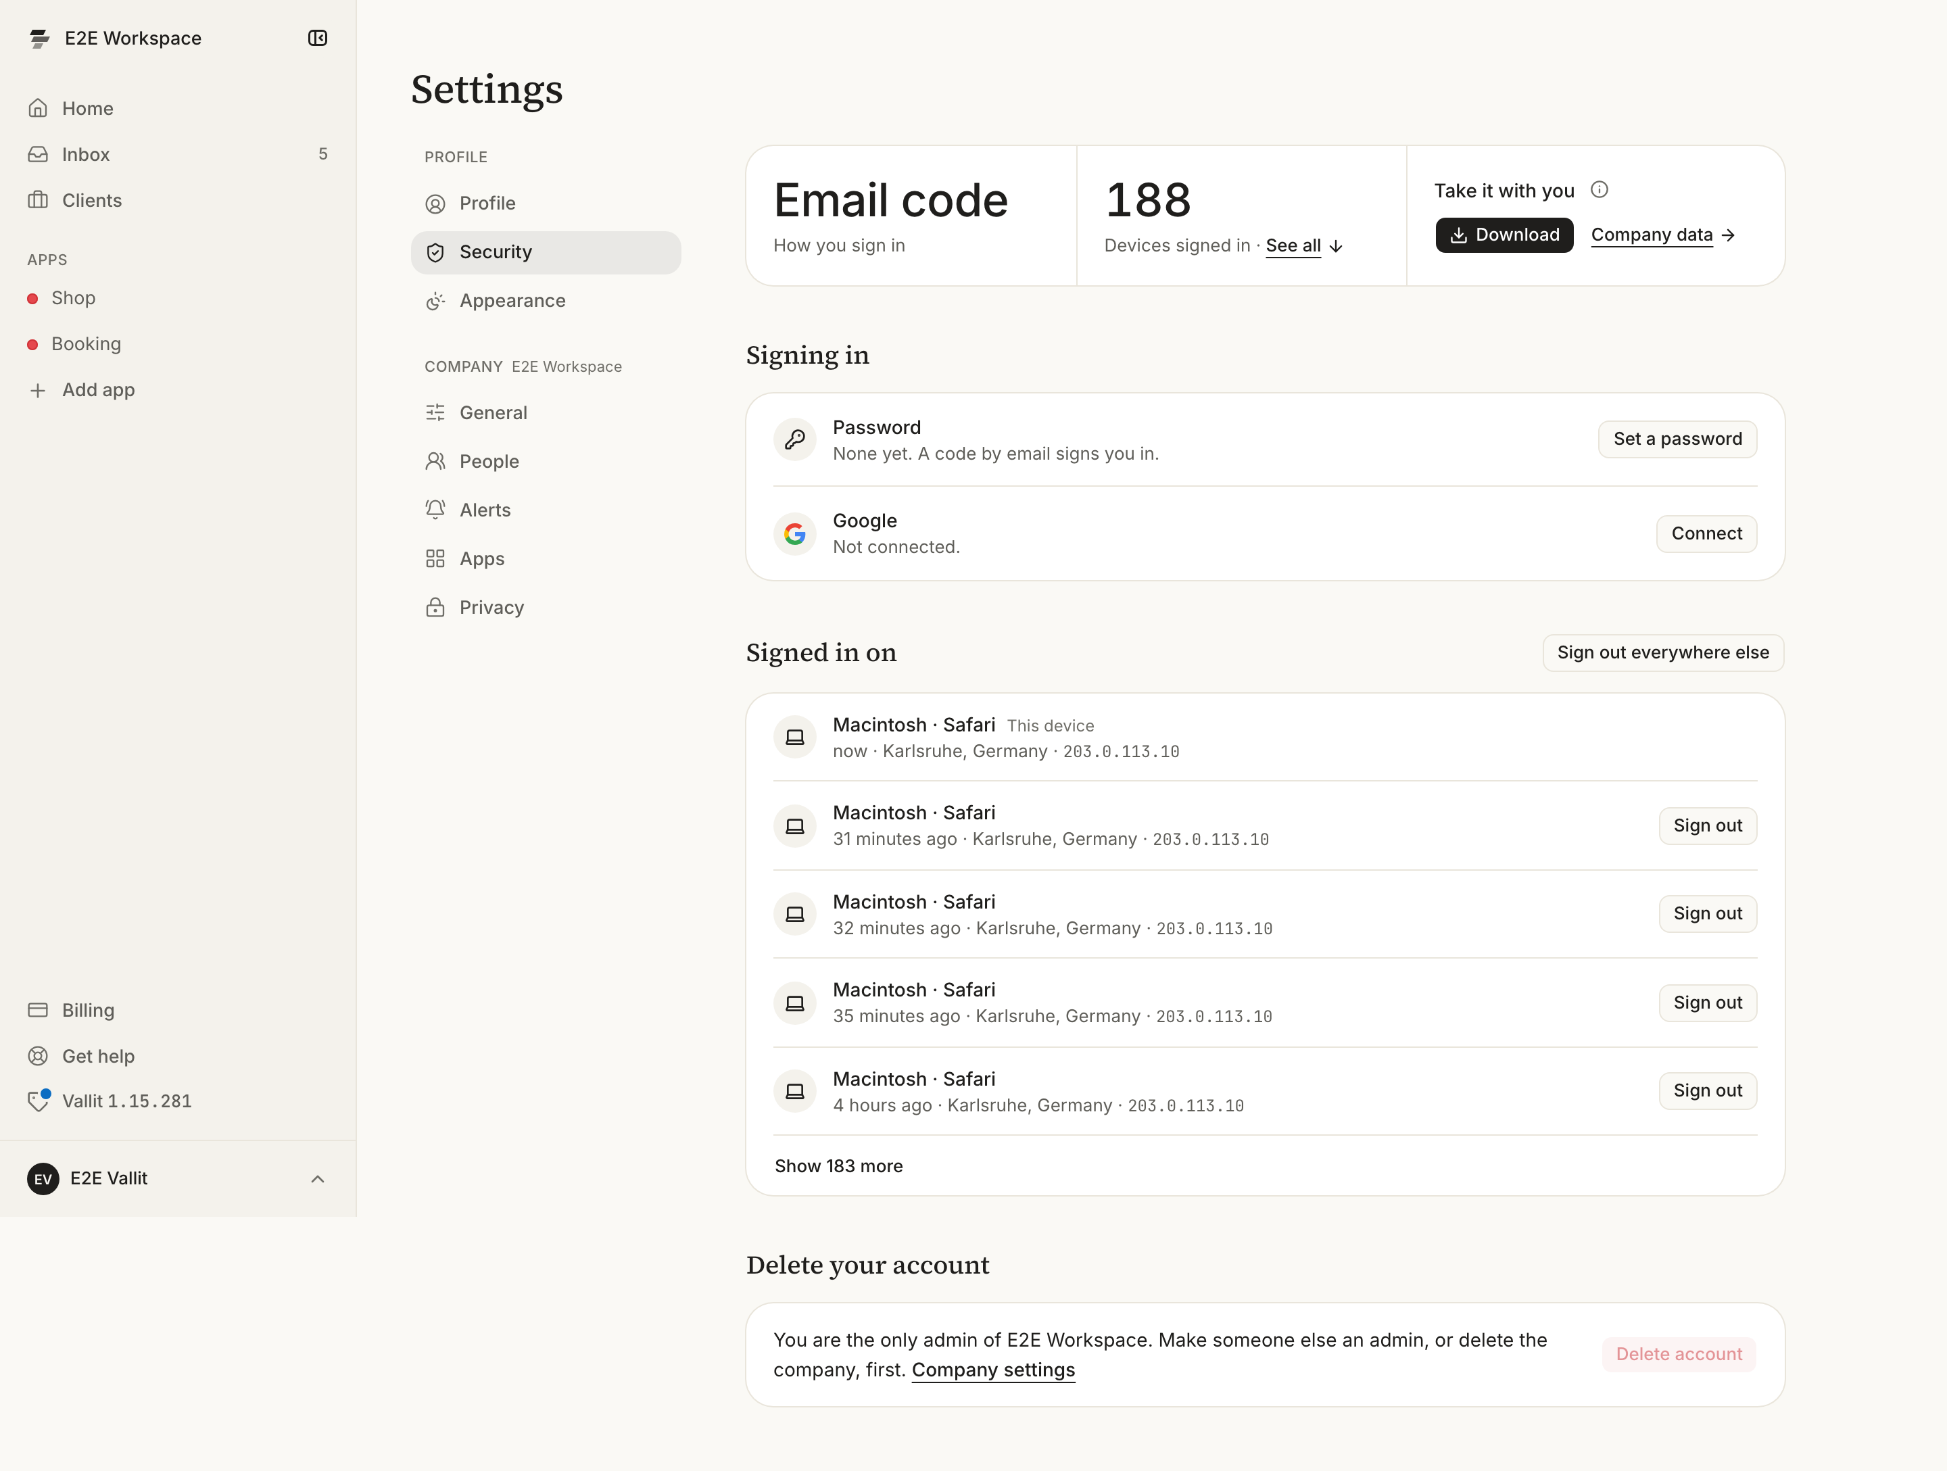Image resolution: width=1947 pixels, height=1471 pixels.
Task: Expand the E2E Vallit account menu chevron
Action: coord(318,1179)
